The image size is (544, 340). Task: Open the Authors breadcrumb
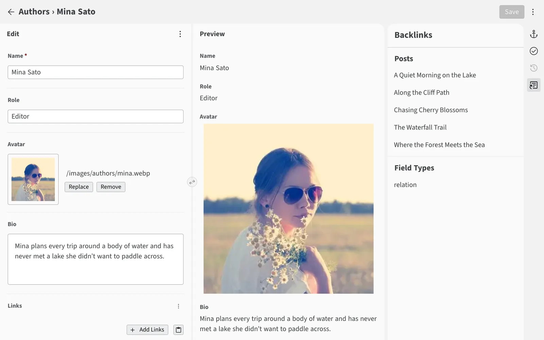point(34,12)
